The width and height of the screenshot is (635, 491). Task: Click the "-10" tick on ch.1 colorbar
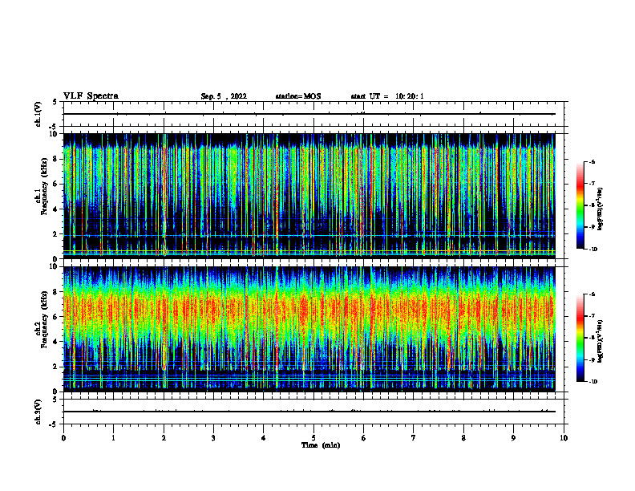(593, 250)
